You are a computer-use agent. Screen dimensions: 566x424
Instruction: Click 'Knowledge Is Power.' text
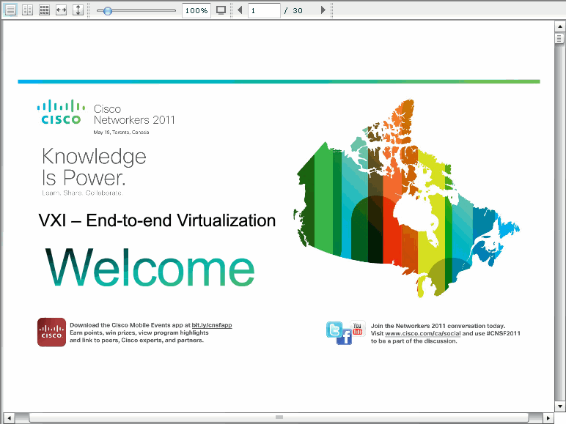pos(94,167)
